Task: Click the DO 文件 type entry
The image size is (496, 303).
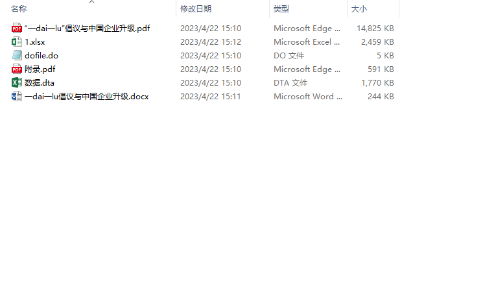Action: click(x=289, y=55)
